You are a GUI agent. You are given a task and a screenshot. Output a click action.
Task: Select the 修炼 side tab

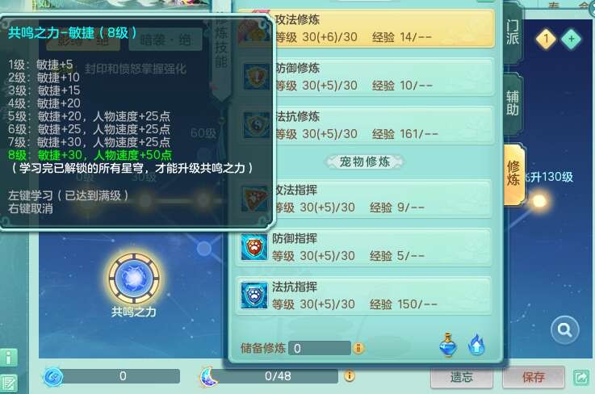coord(513,174)
